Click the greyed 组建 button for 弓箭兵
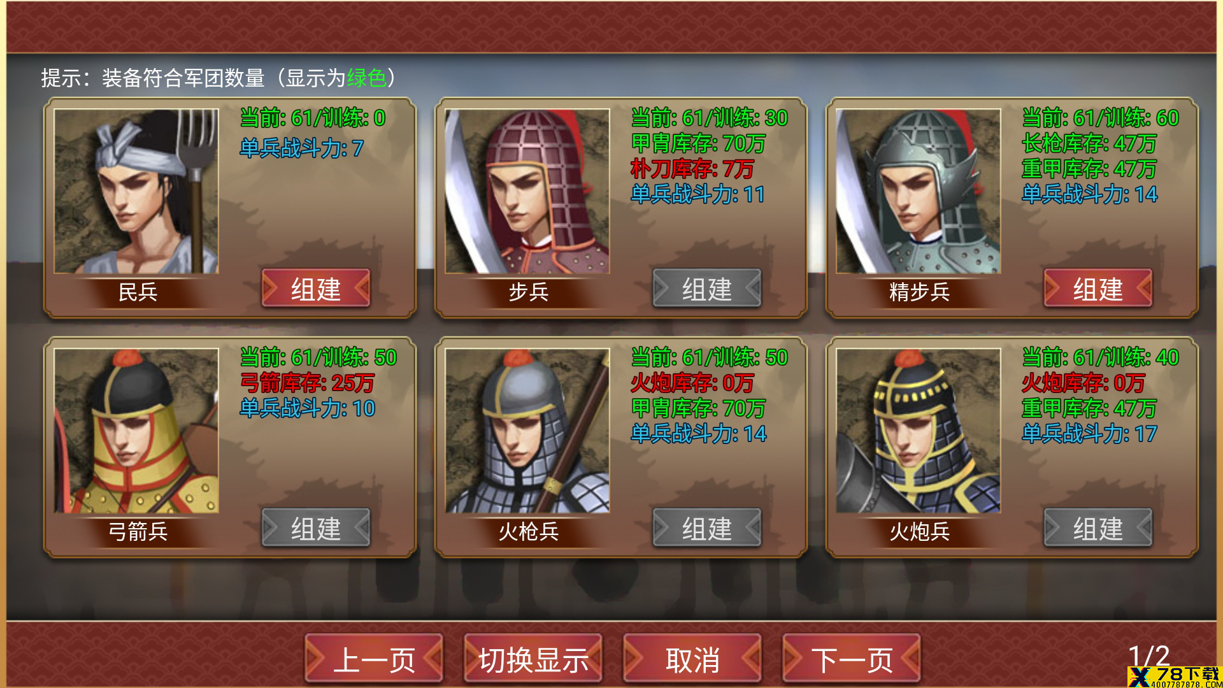1223x688 pixels. click(x=316, y=528)
